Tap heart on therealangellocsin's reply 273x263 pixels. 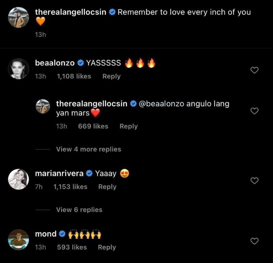click(255, 111)
